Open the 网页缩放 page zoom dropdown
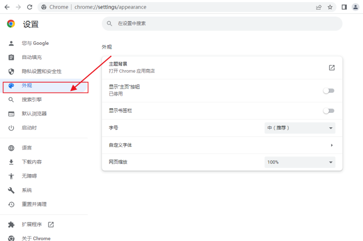363x241 pixels. click(x=300, y=162)
